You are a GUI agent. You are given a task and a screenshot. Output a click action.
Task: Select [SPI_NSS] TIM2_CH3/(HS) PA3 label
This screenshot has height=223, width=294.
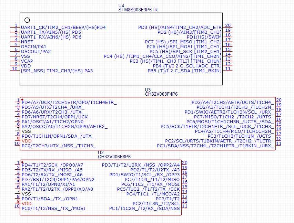click(57, 71)
